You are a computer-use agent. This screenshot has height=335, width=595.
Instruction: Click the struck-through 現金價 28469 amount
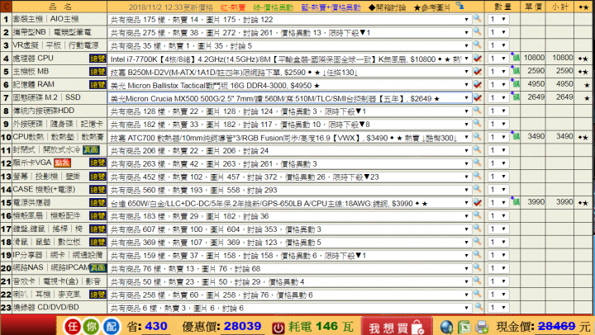(557, 326)
